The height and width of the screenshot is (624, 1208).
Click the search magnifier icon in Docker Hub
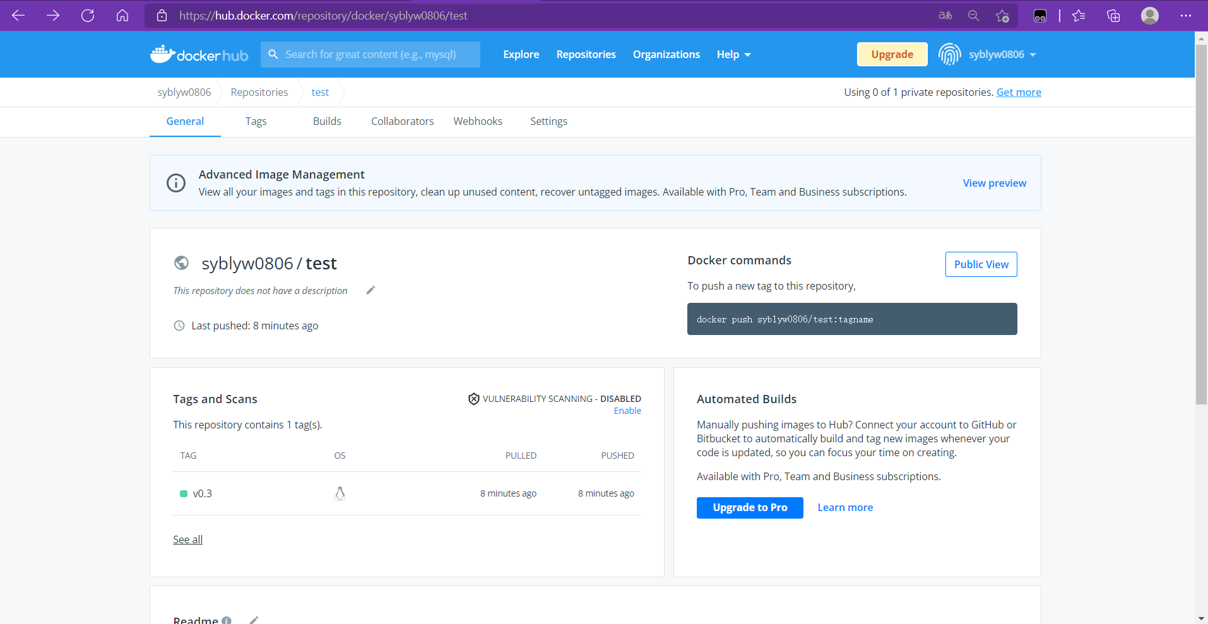point(273,54)
